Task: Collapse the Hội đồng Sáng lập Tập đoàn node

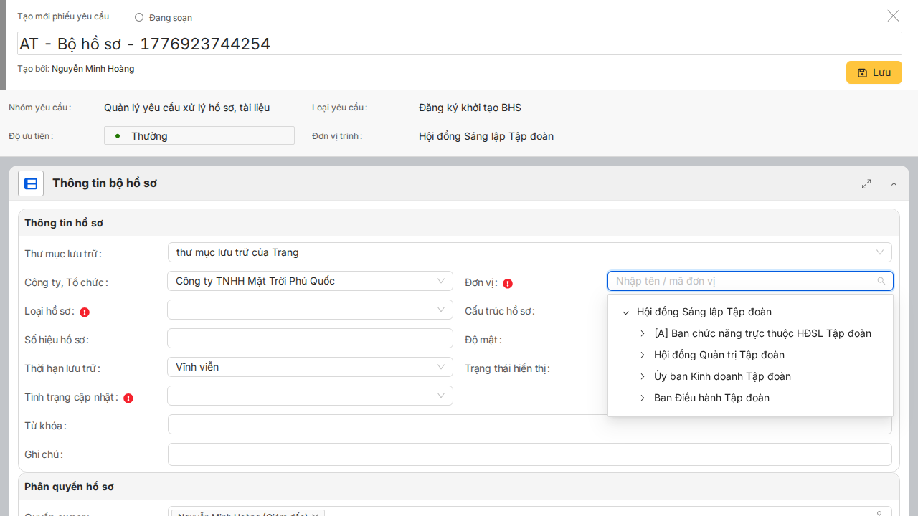Action: 625,312
